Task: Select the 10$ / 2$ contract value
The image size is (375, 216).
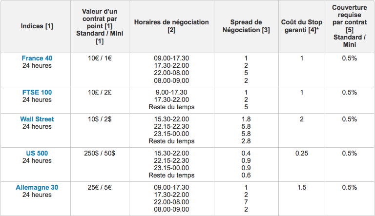Action: [x=100, y=119]
